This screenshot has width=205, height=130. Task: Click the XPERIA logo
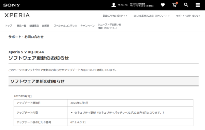coord(17,15)
